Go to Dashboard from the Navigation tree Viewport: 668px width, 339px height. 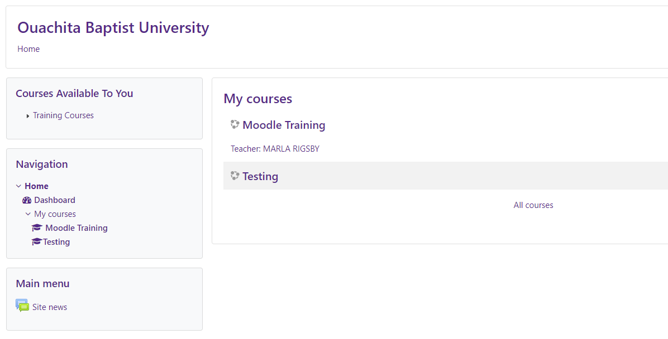click(x=55, y=200)
